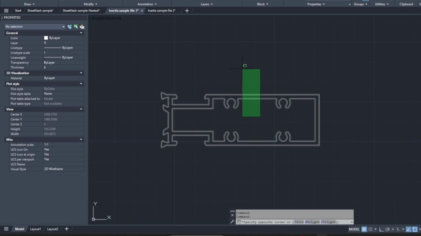This screenshot has width=421, height=236.
Task: Open command line customize wrench
Action: tap(233, 222)
